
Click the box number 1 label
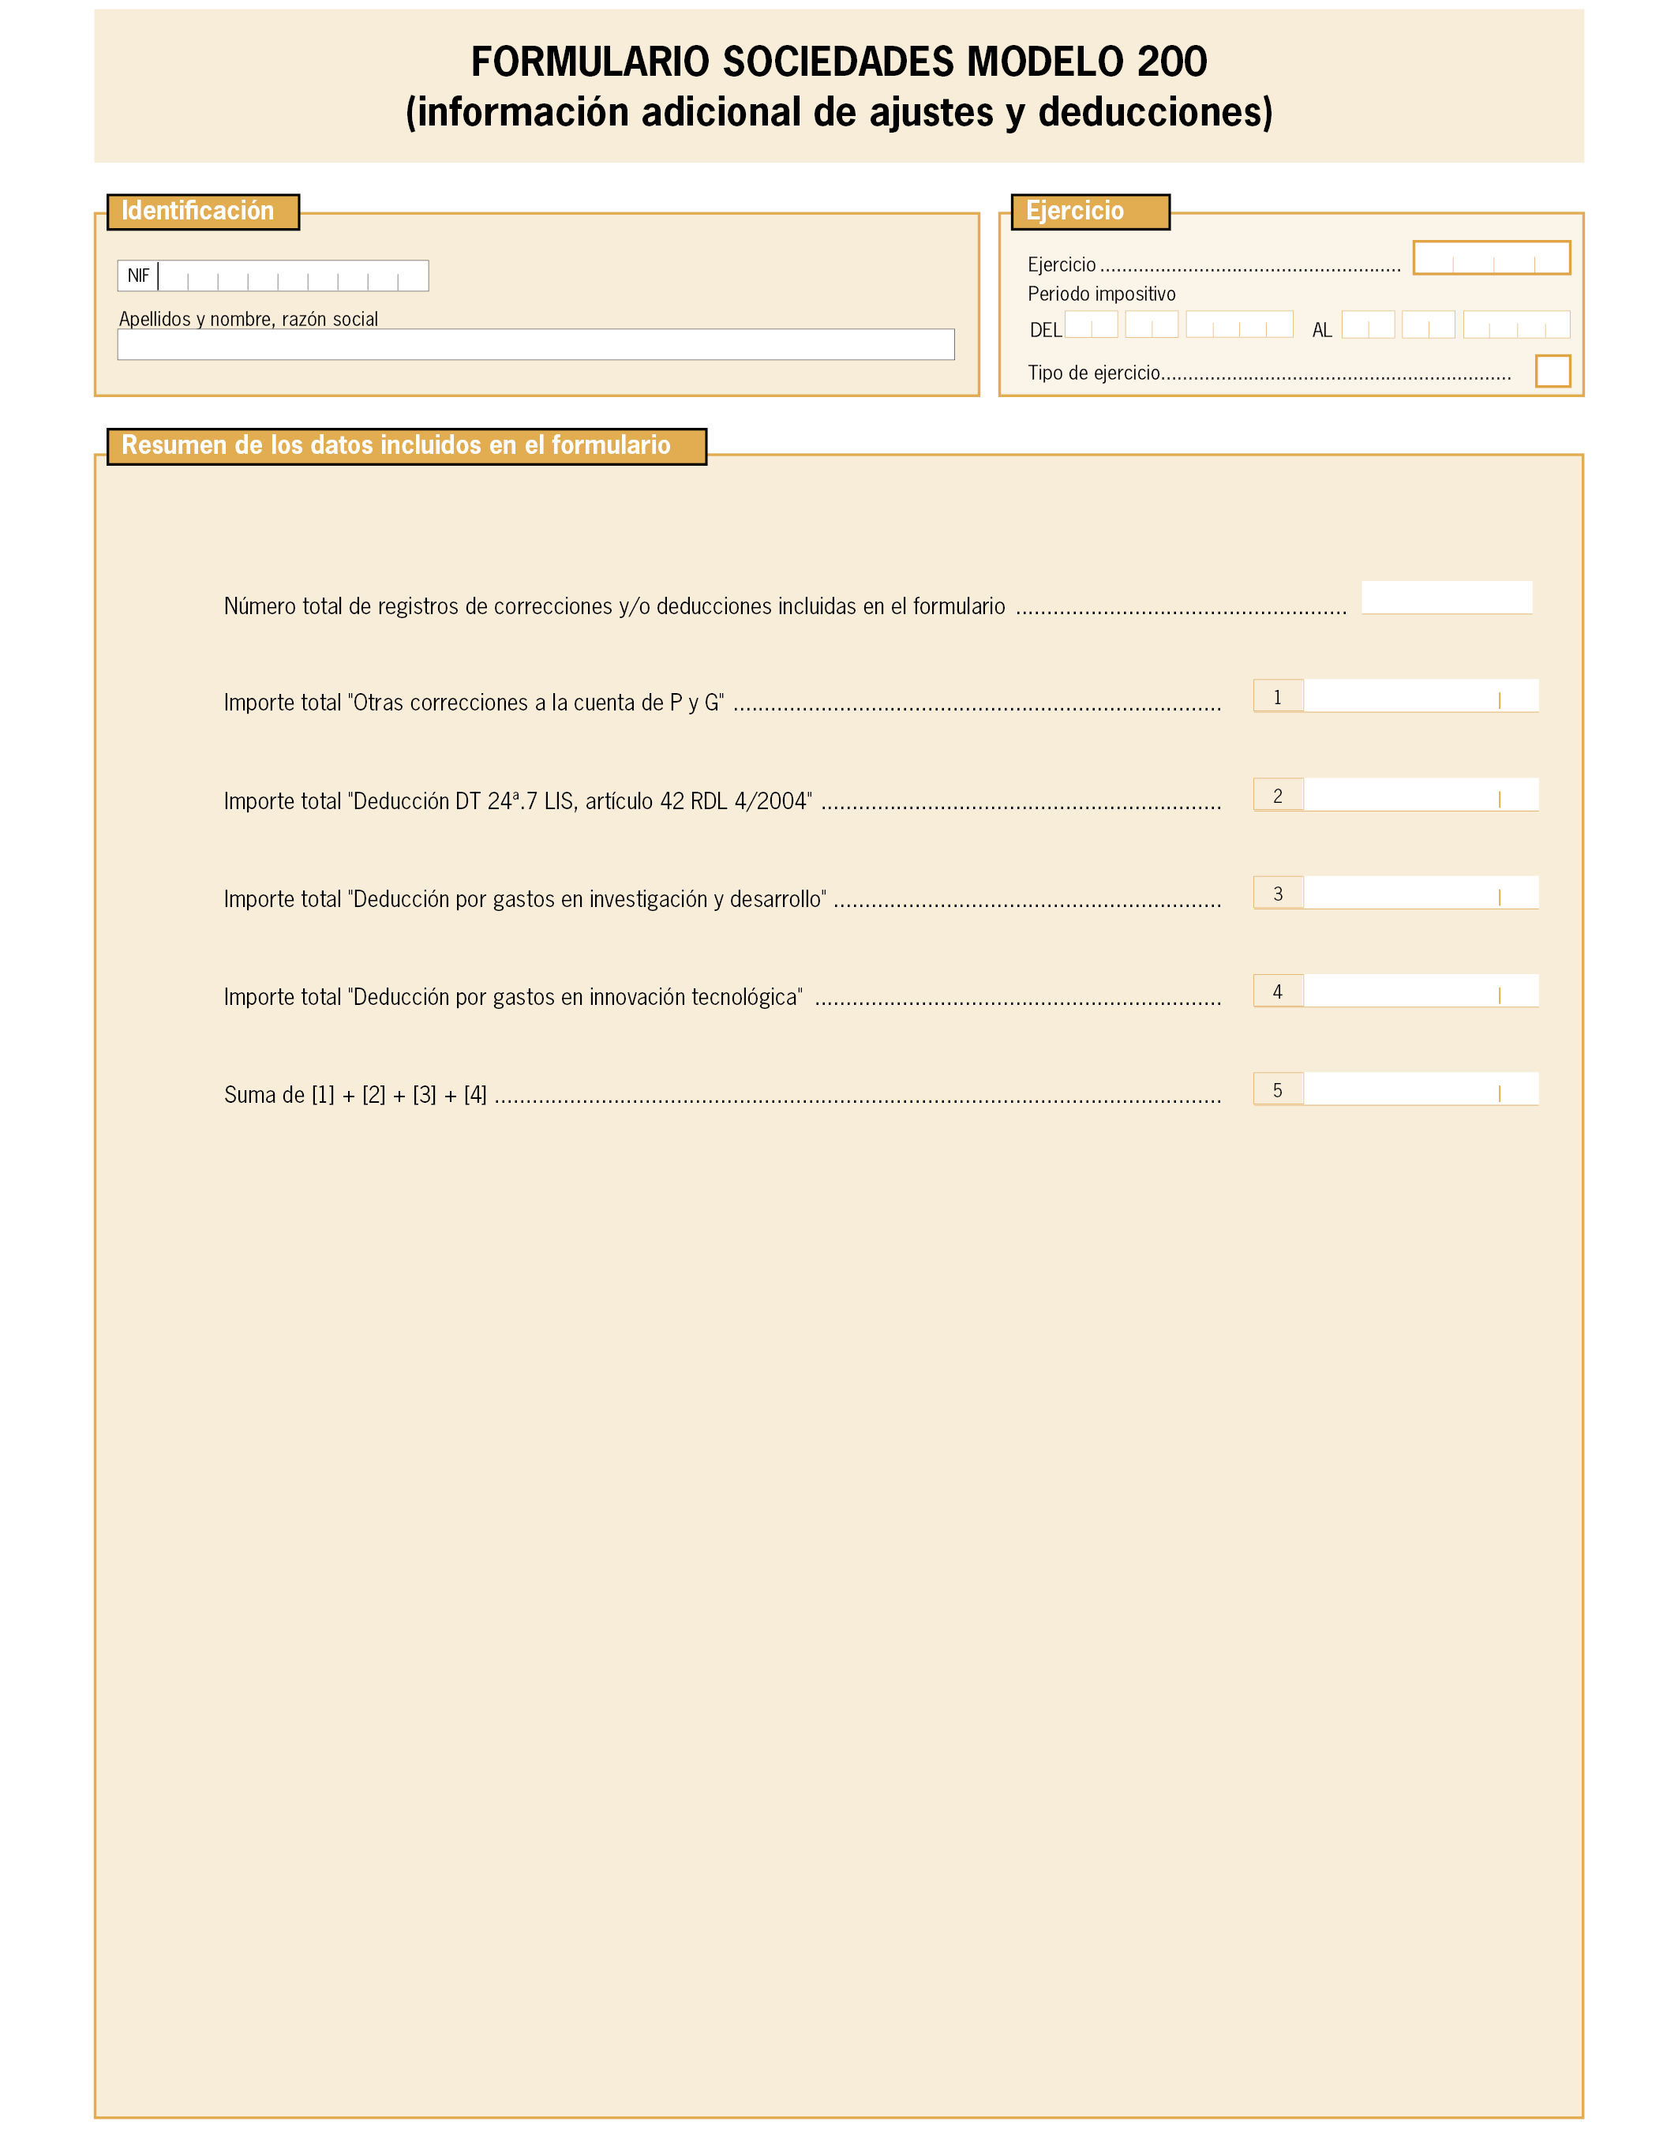click(1278, 696)
